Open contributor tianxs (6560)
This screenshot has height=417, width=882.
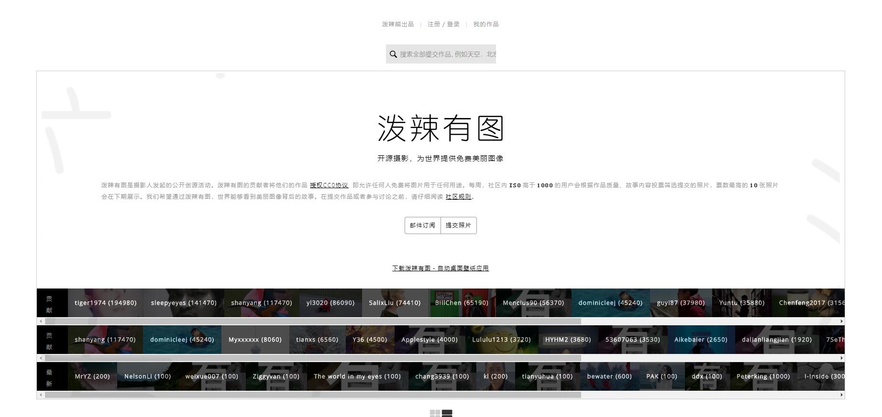point(317,340)
